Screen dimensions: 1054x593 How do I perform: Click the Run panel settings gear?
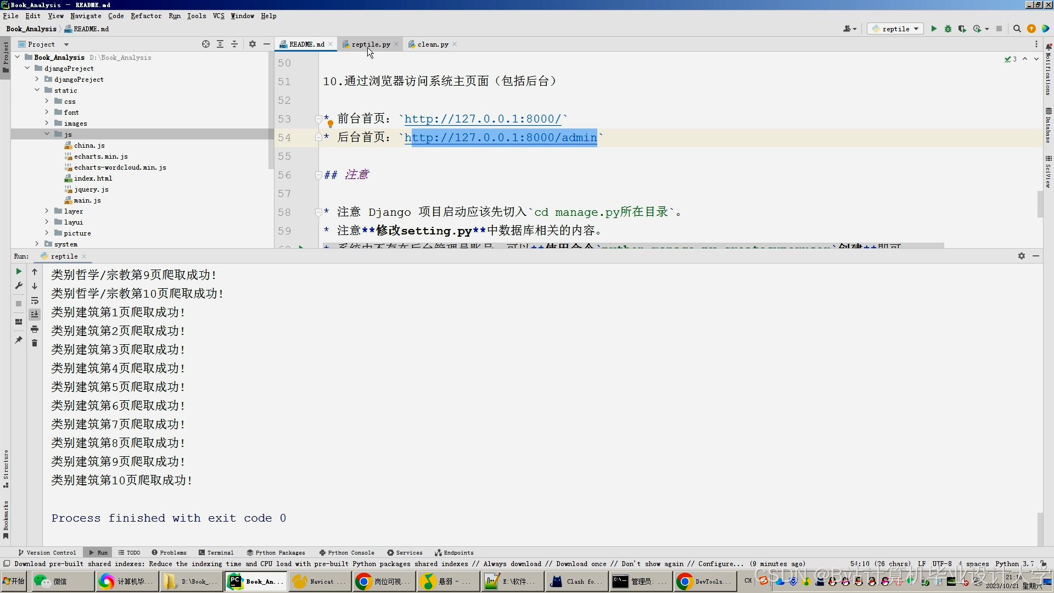[x=1022, y=256]
